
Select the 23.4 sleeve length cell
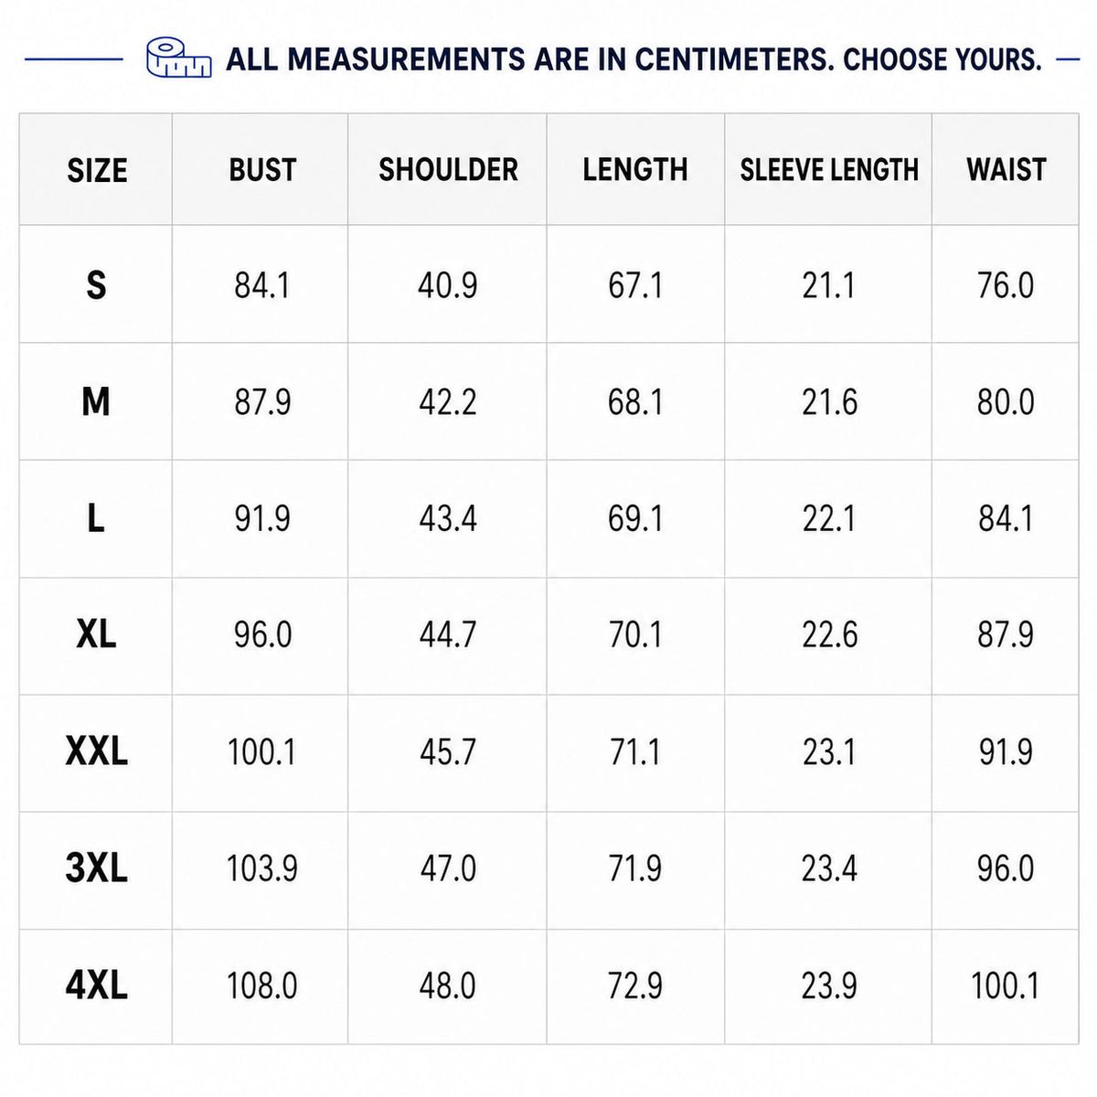[x=829, y=868]
